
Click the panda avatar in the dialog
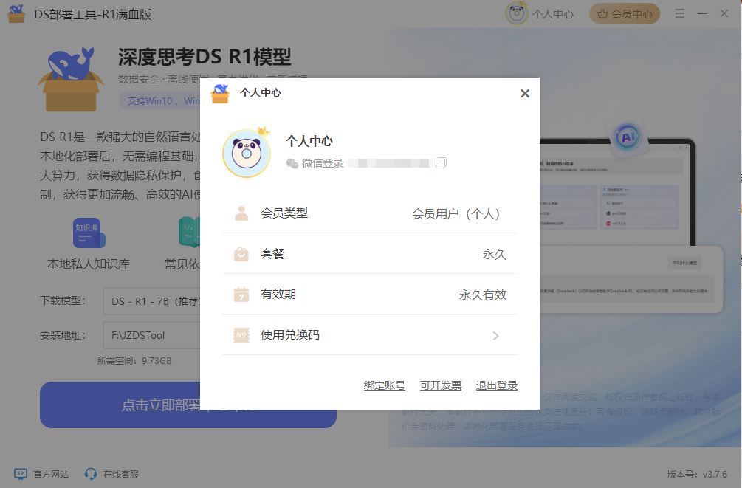click(247, 154)
